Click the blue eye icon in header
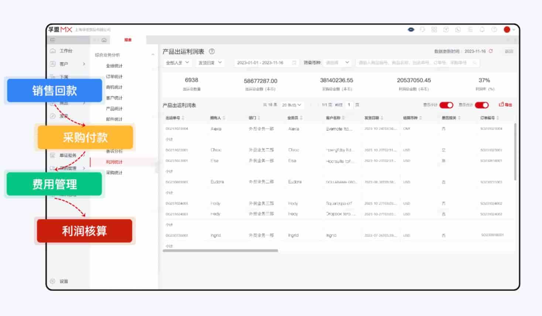The height and width of the screenshot is (316, 542). 411,30
